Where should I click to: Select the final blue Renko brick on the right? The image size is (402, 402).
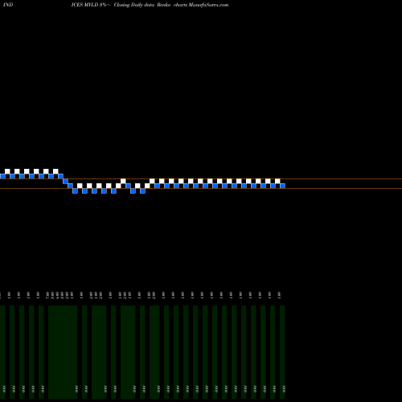(282, 186)
